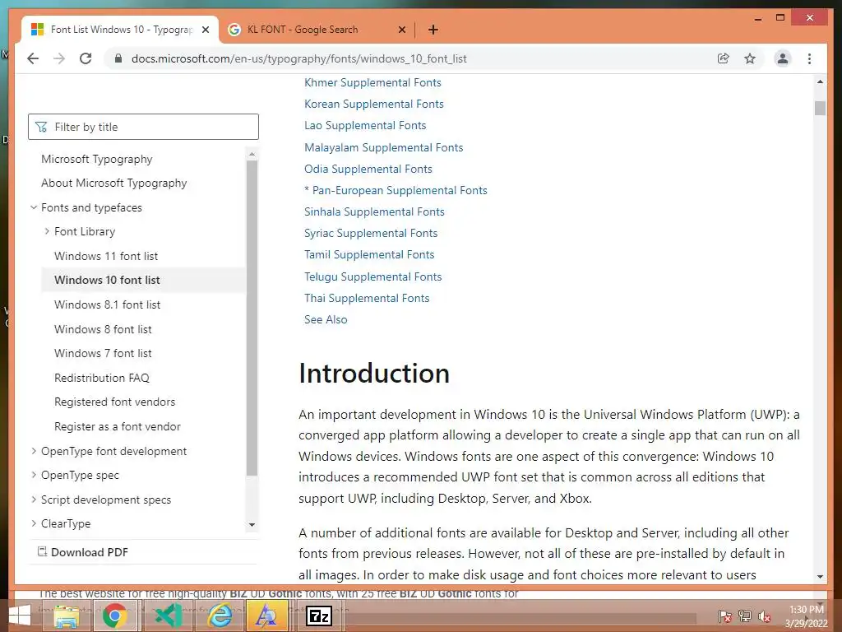Bookmark this page with the star icon

pos(750,58)
